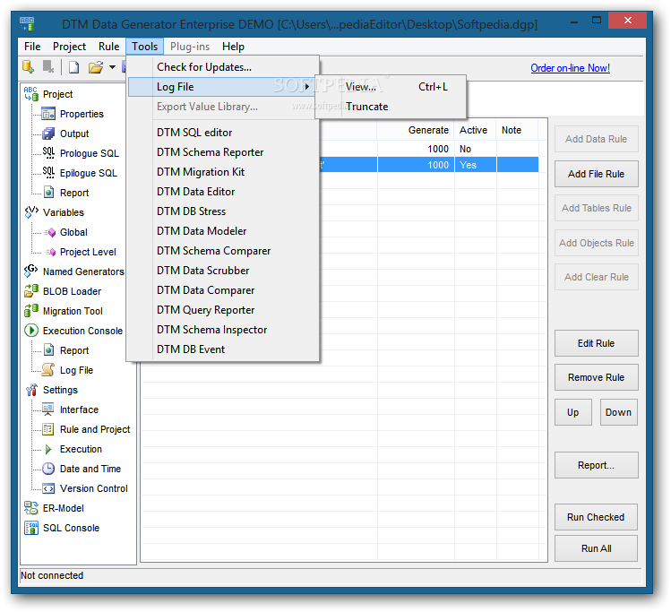The width and height of the screenshot is (671, 612).
Task: Click the Date and Time clock icon
Action: pyautogui.click(x=48, y=469)
